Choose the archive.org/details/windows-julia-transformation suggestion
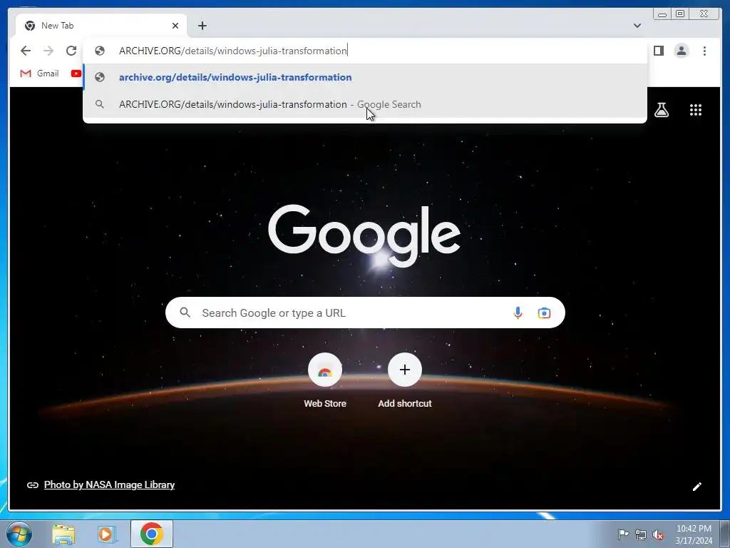Image resolution: width=730 pixels, height=548 pixels. coord(365,77)
